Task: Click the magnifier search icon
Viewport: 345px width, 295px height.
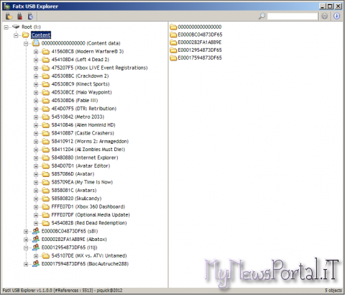Action: click(262, 17)
